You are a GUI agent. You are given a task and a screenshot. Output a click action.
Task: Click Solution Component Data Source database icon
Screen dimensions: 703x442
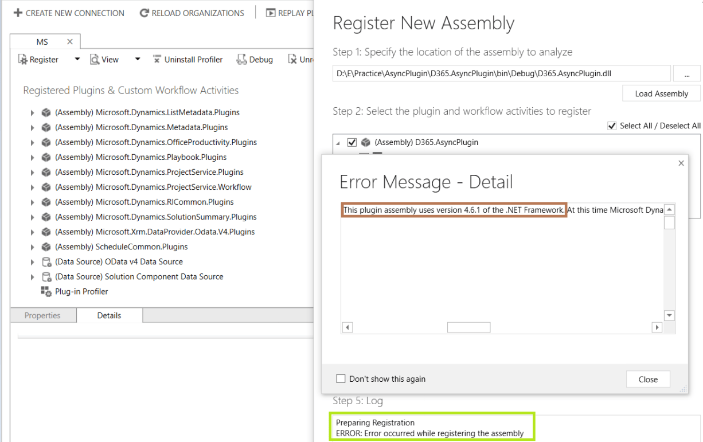[x=46, y=276]
